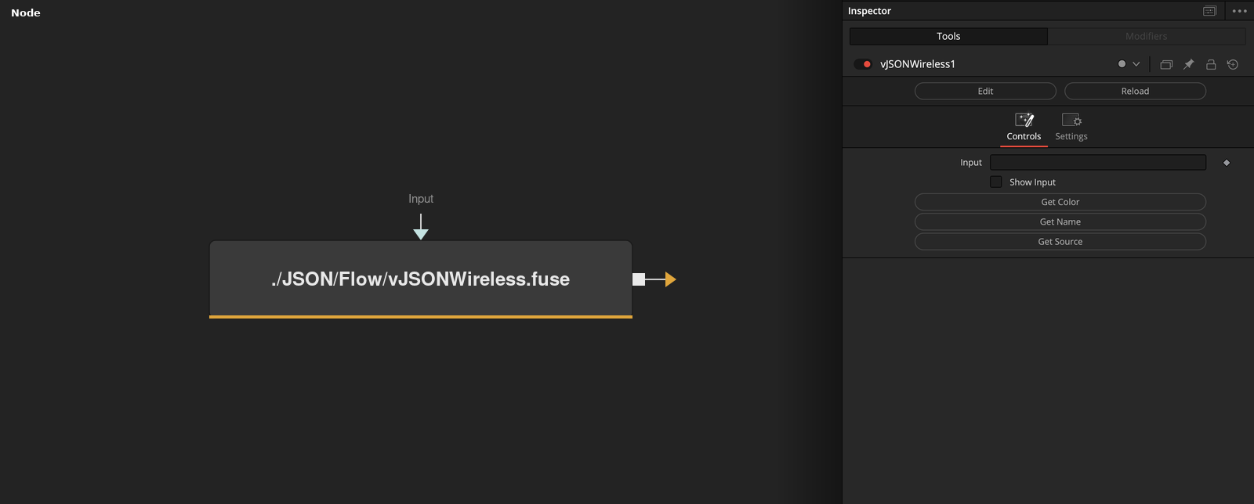Open the Settings tab
The width and height of the screenshot is (1254, 504).
point(1071,127)
